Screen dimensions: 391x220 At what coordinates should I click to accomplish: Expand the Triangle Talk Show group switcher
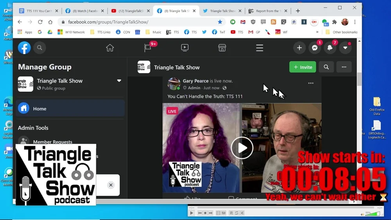[x=119, y=81]
